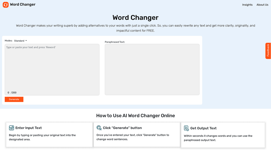Click the Modes label
This screenshot has height=152, width=271.
[9, 41]
